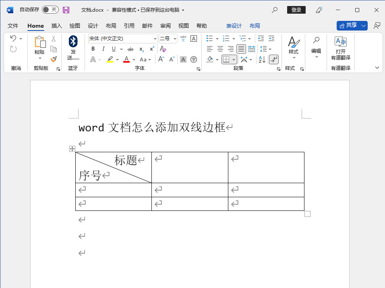Open the 文件 menu
This screenshot has height=288, width=385.
coord(13,26)
